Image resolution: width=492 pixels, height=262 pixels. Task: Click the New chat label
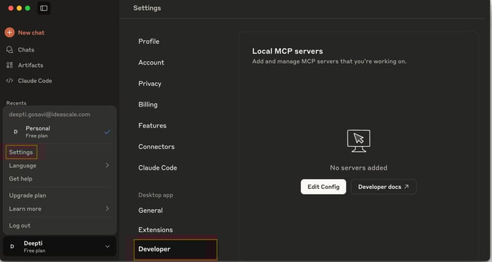point(31,33)
